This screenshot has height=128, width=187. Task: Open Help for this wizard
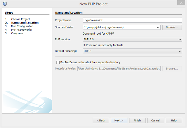174,120
